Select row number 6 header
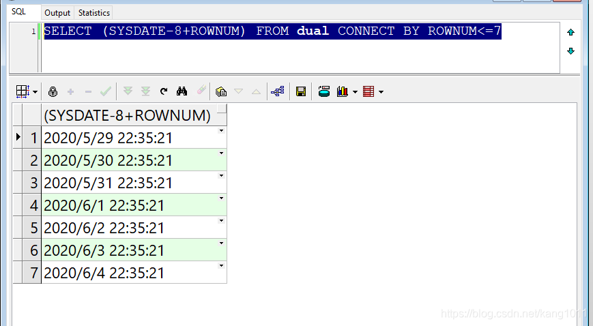 click(x=32, y=250)
